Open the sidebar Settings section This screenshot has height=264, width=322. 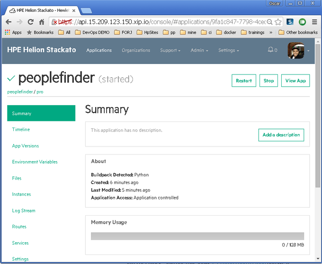(20, 259)
